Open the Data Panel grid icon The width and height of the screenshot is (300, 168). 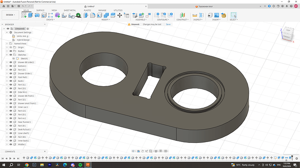point(8,6)
